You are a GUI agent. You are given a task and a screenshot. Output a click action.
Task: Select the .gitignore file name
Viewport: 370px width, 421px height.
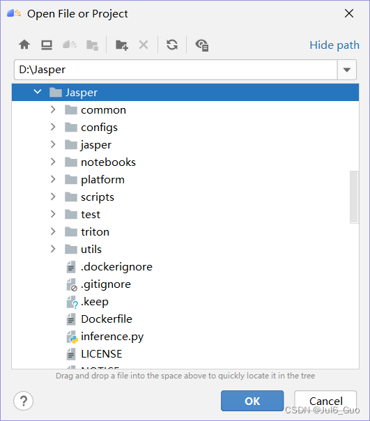[106, 285]
